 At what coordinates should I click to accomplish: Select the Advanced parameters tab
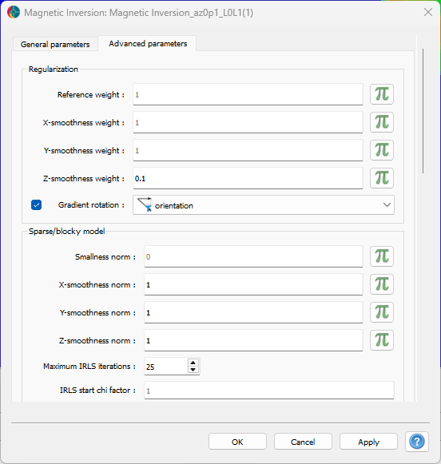click(x=148, y=43)
